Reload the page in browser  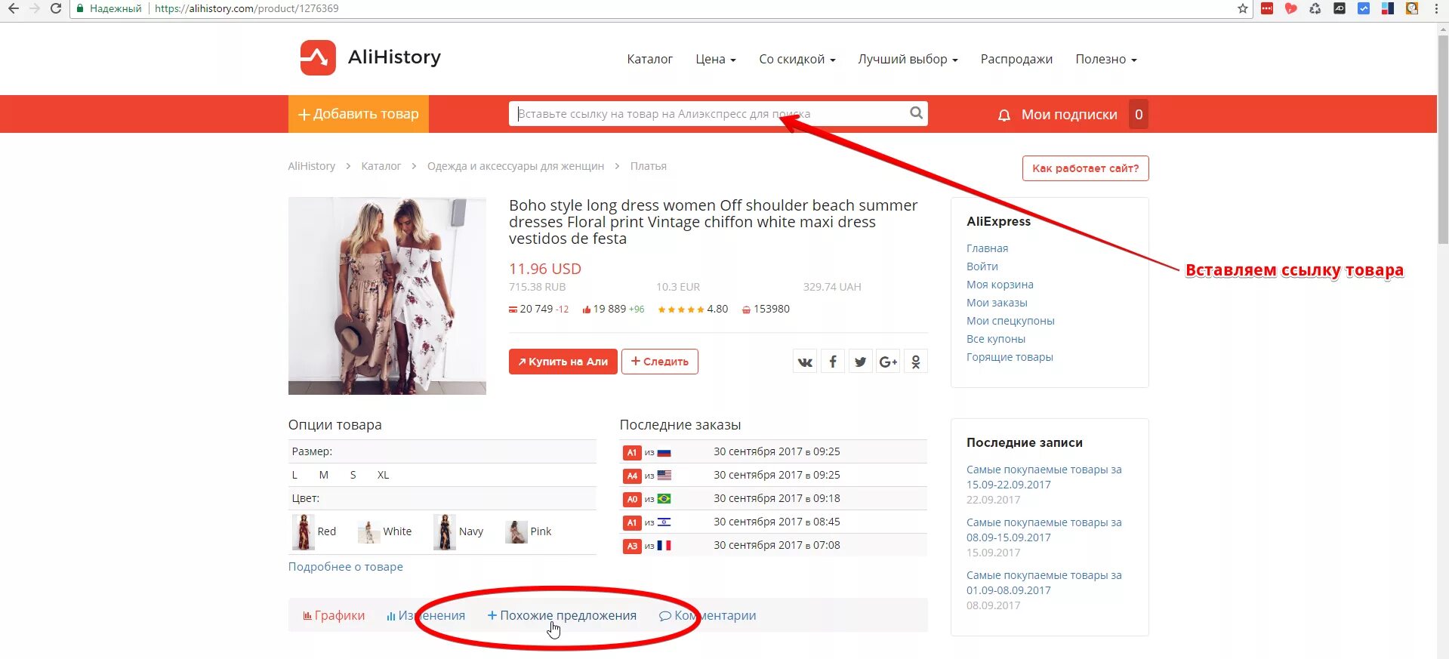tap(56, 9)
